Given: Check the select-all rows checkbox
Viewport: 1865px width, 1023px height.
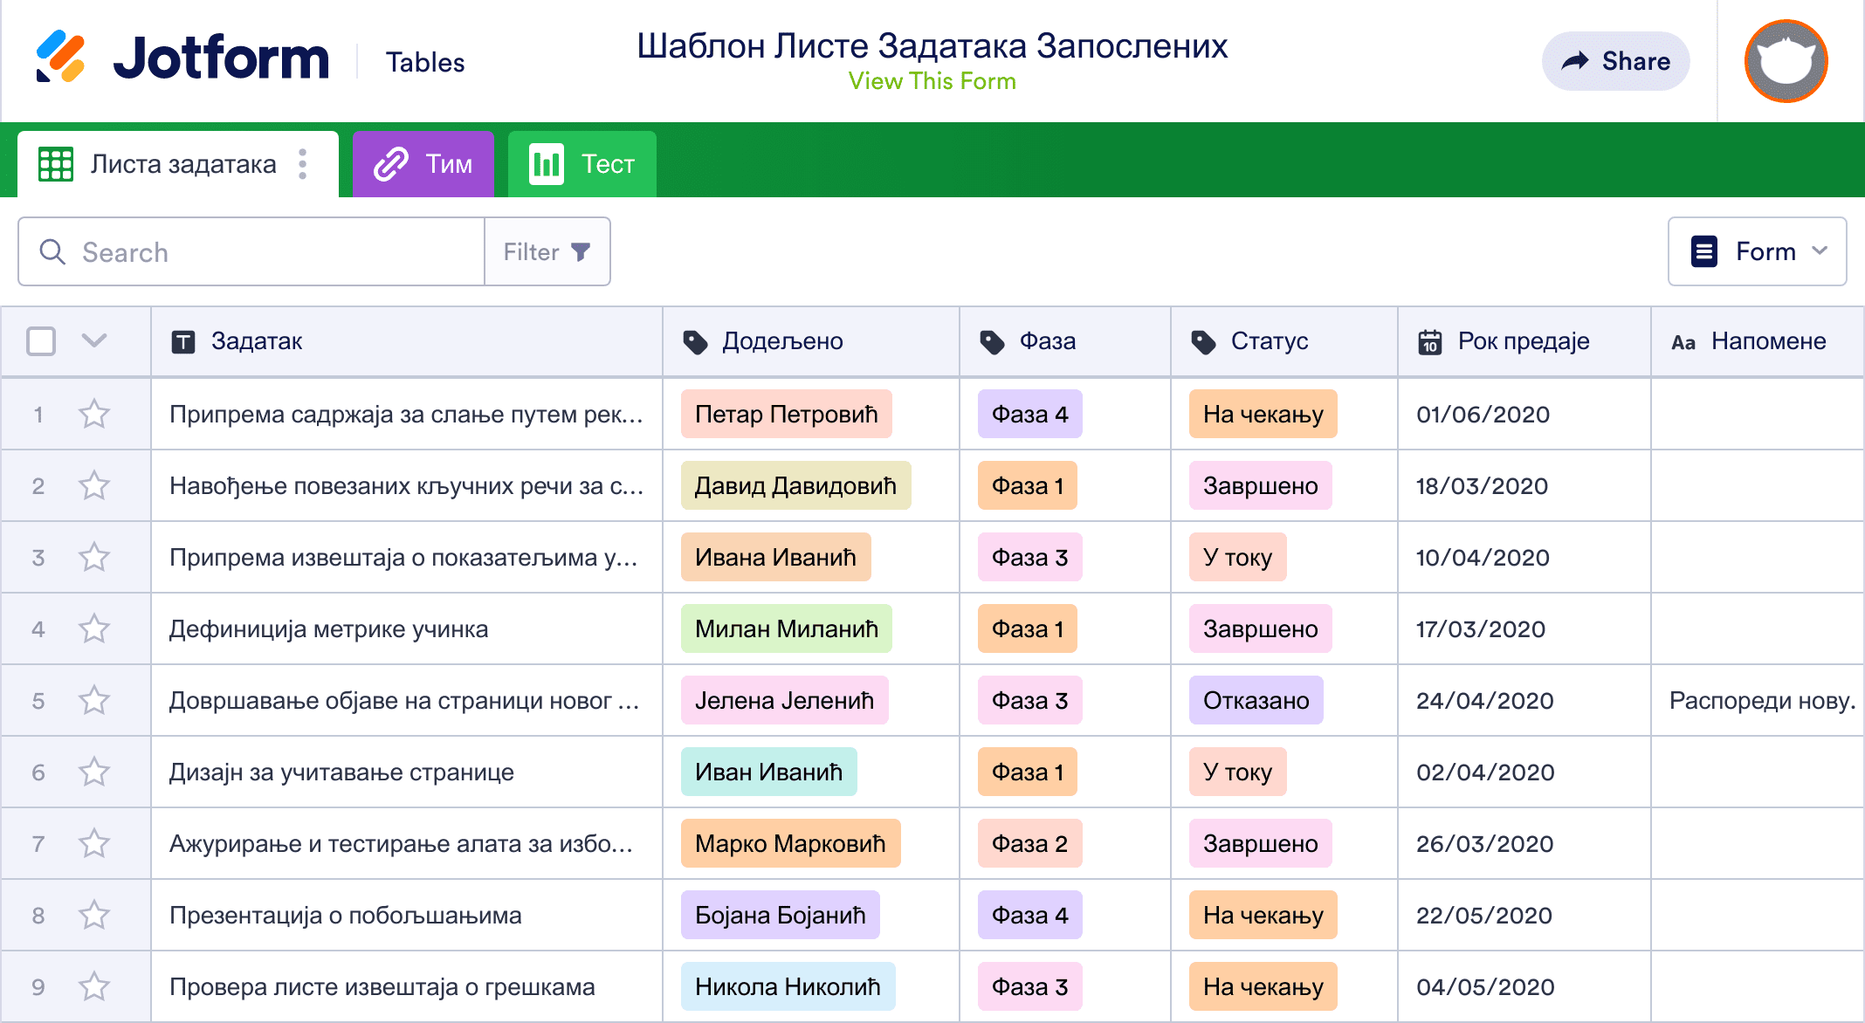Looking at the screenshot, I should tap(41, 341).
